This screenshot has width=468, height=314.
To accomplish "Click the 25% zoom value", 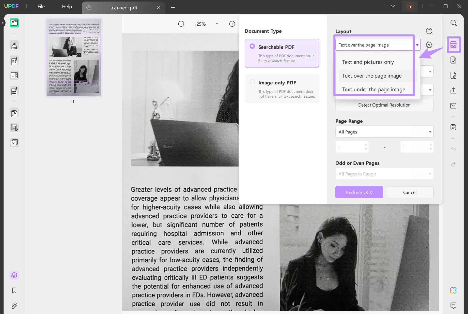I will click(x=201, y=24).
